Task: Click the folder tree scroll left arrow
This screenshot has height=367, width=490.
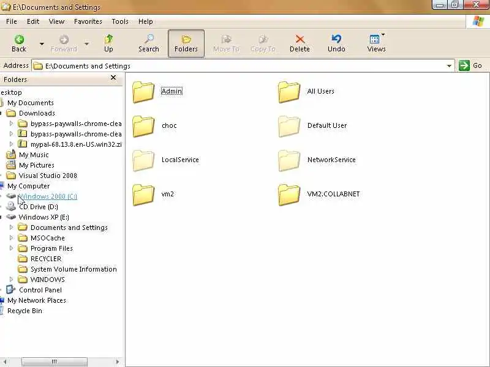Action: click(4, 361)
